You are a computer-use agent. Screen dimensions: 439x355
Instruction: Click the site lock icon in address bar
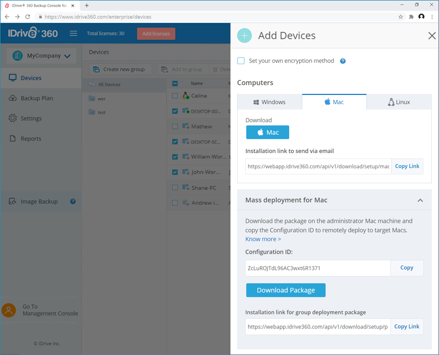pyautogui.click(x=40, y=17)
